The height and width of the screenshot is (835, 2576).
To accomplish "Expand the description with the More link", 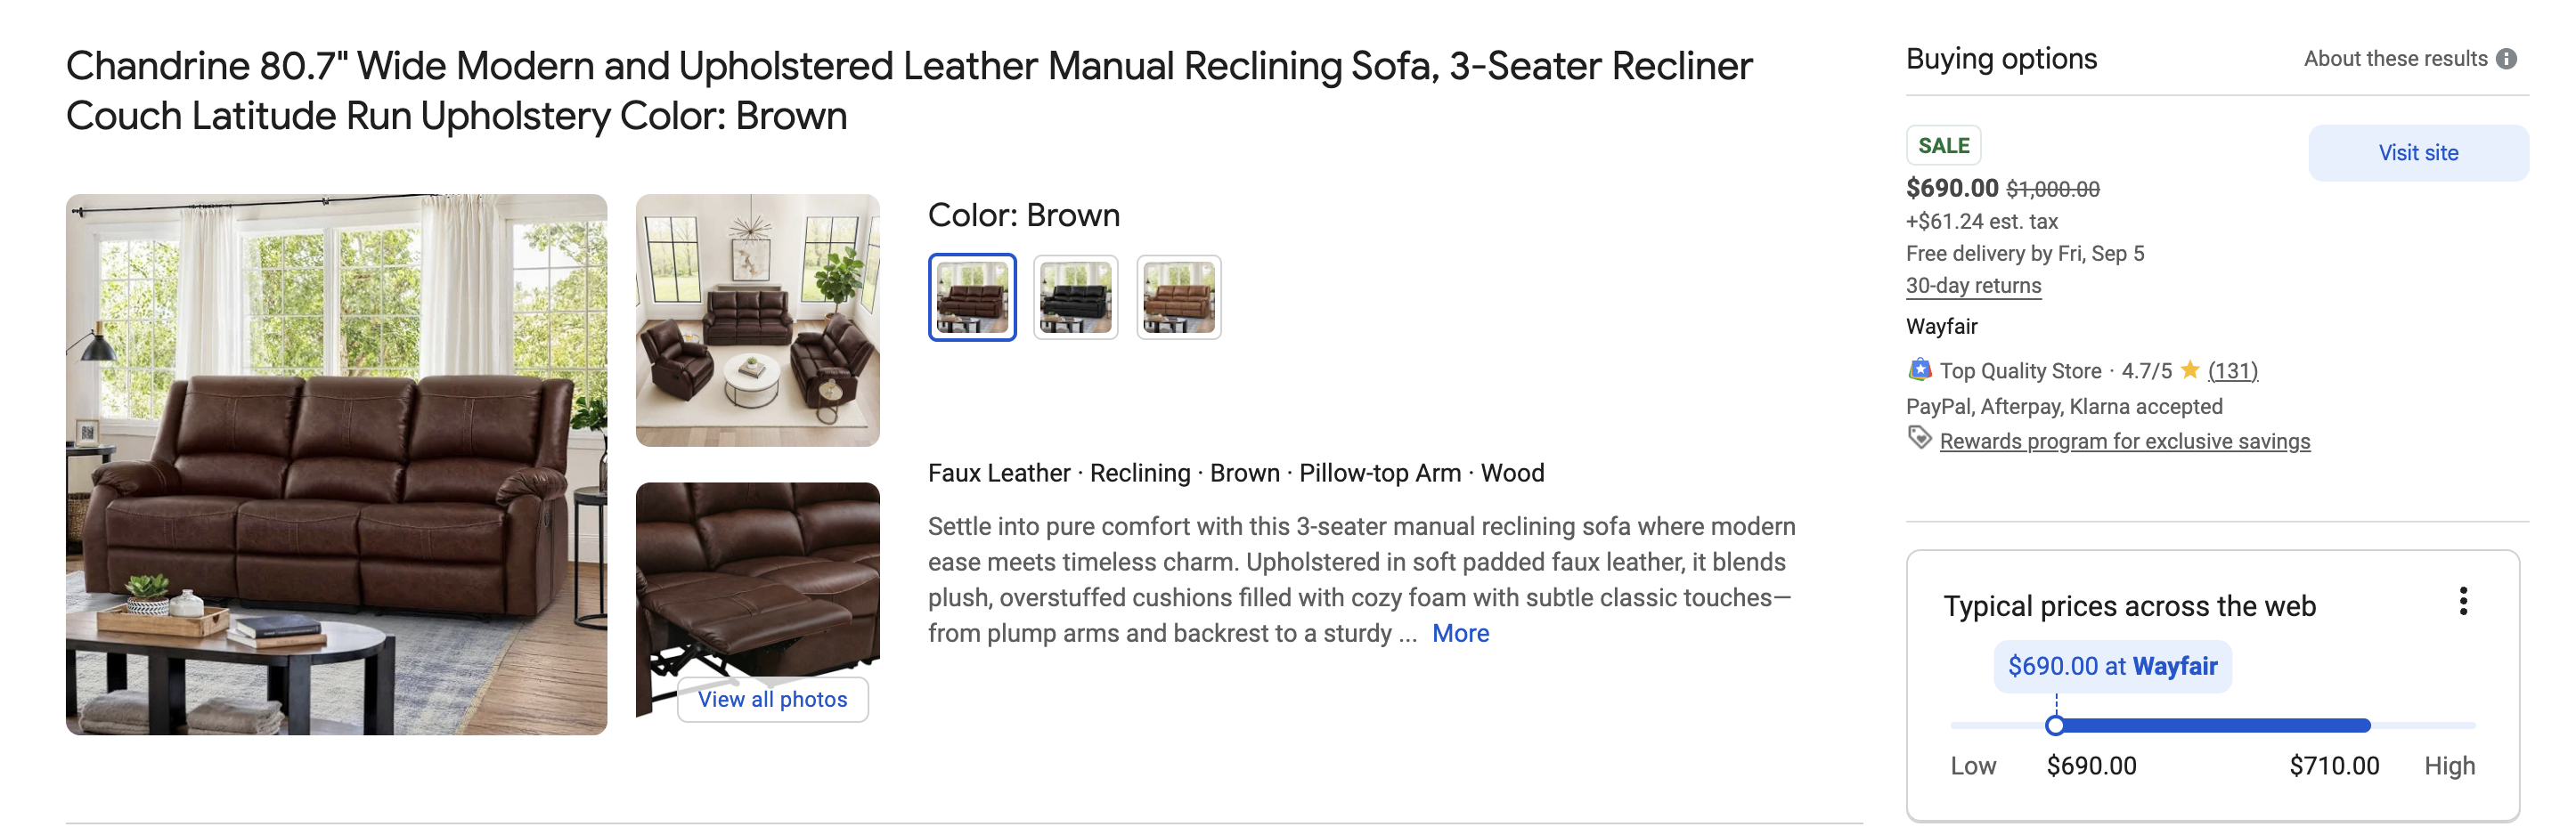I will tap(1460, 633).
